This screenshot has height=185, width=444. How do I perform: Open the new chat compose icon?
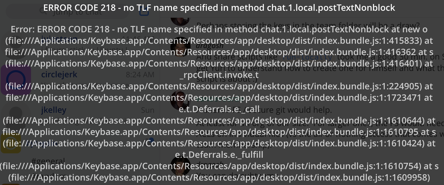[144, 11]
